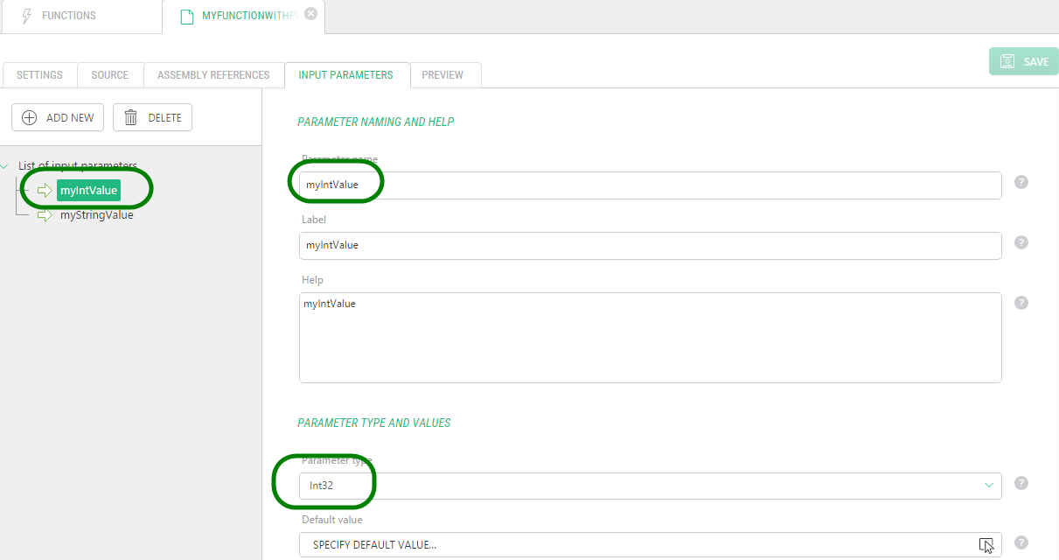Click the help icon beside Parameter name
This screenshot has width=1059, height=560.
(1021, 182)
